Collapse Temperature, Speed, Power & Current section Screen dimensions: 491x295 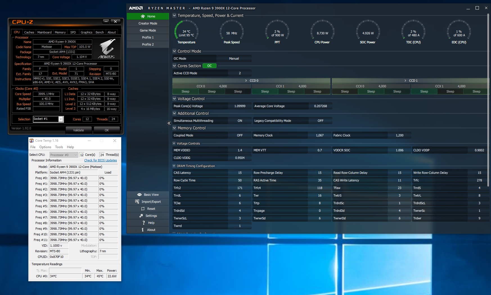[x=174, y=15]
